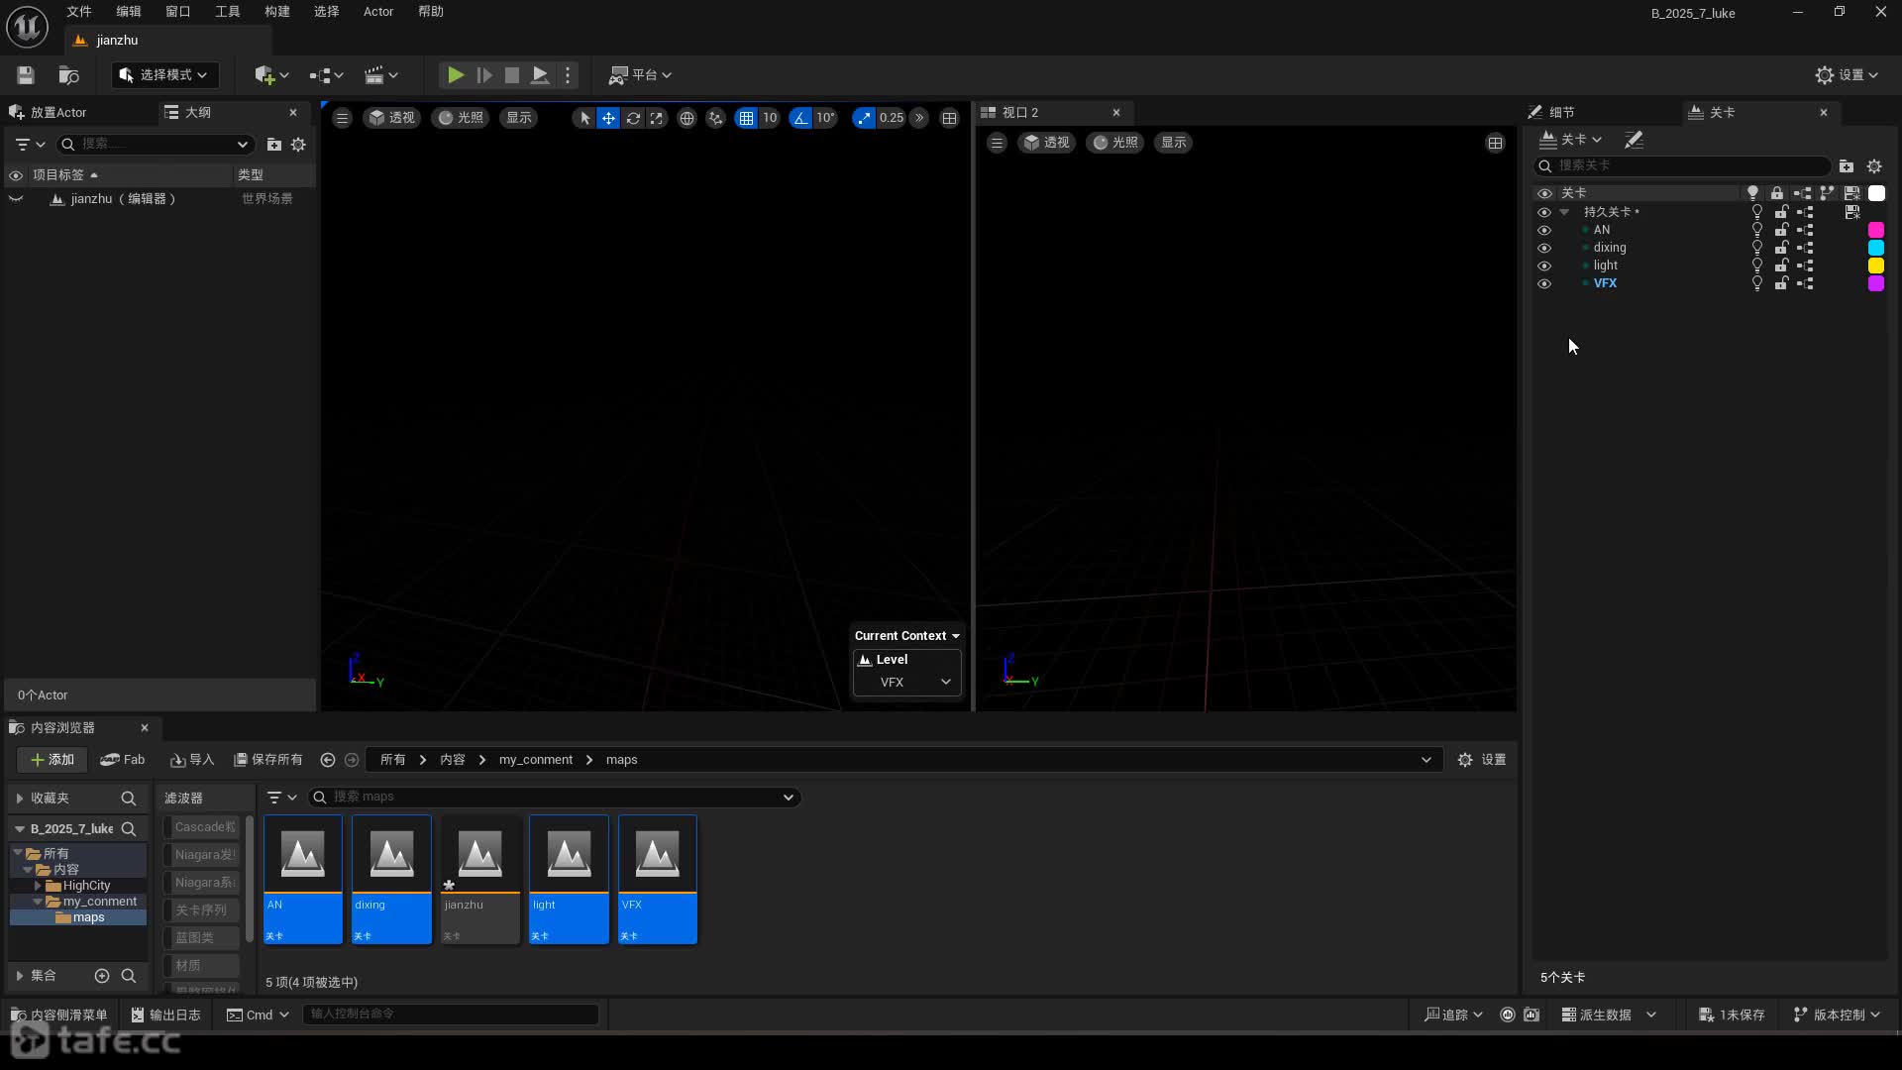This screenshot has width=1902, height=1070.
Task: Click the light level yellow color swatch
Action: click(1876, 266)
